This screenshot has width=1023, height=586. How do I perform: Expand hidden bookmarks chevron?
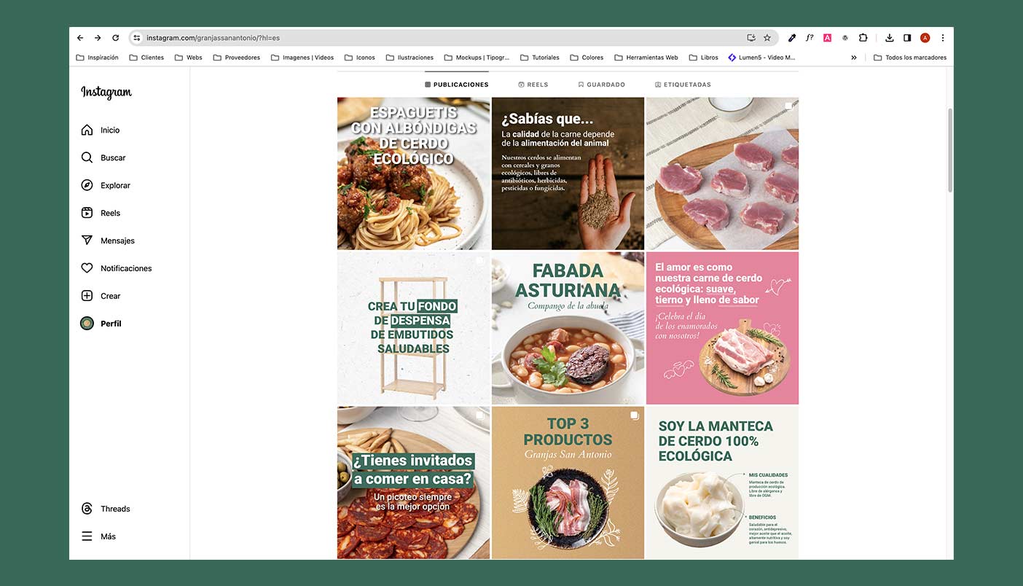pyautogui.click(x=854, y=58)
